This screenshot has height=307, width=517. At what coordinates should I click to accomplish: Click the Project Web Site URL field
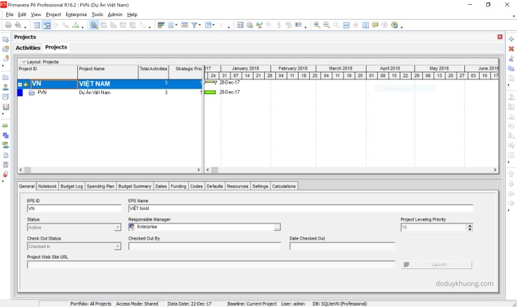pyautogui.click(x=211, y=264)
